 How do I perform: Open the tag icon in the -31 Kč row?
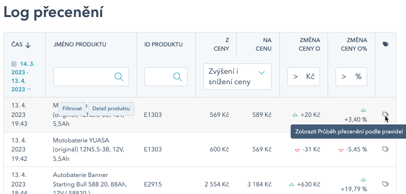pyautogui.click(x=385, y=149)
